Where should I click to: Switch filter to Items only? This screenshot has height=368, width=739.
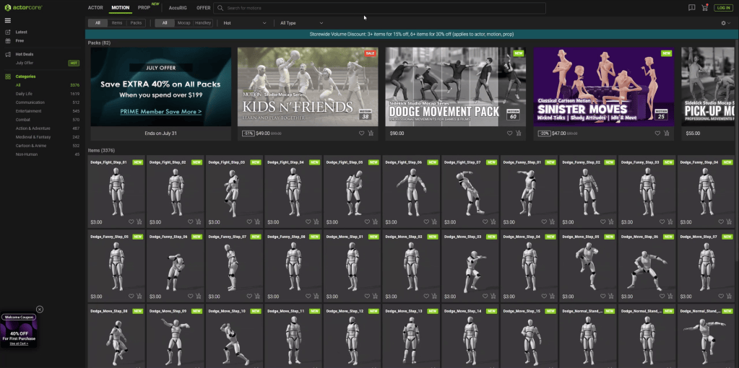coord(117,22)
